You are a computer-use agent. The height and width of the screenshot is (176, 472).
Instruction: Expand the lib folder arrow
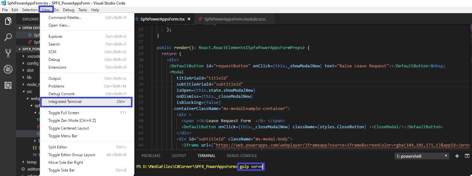[23, 77]
